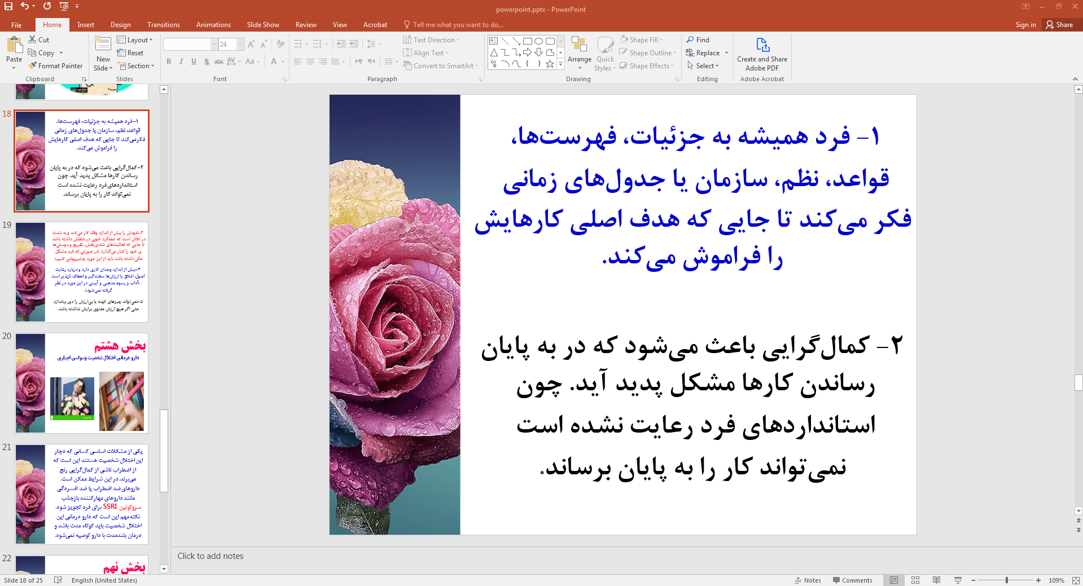Viewport: 1083px width, 586px height.
Task: Switch to the Insert tab
Action: coord(86,25)
